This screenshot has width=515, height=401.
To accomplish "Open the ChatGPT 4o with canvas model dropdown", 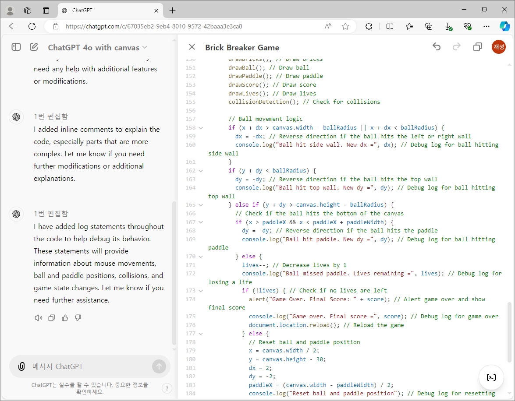I will (x=98, y=48).
